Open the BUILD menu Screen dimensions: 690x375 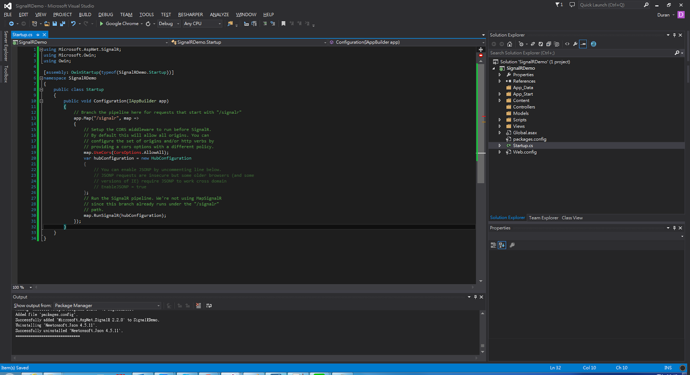coord(85,15)
